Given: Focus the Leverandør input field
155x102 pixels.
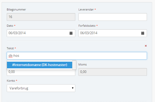Looking at the screenshot, I should pos(113,17).
